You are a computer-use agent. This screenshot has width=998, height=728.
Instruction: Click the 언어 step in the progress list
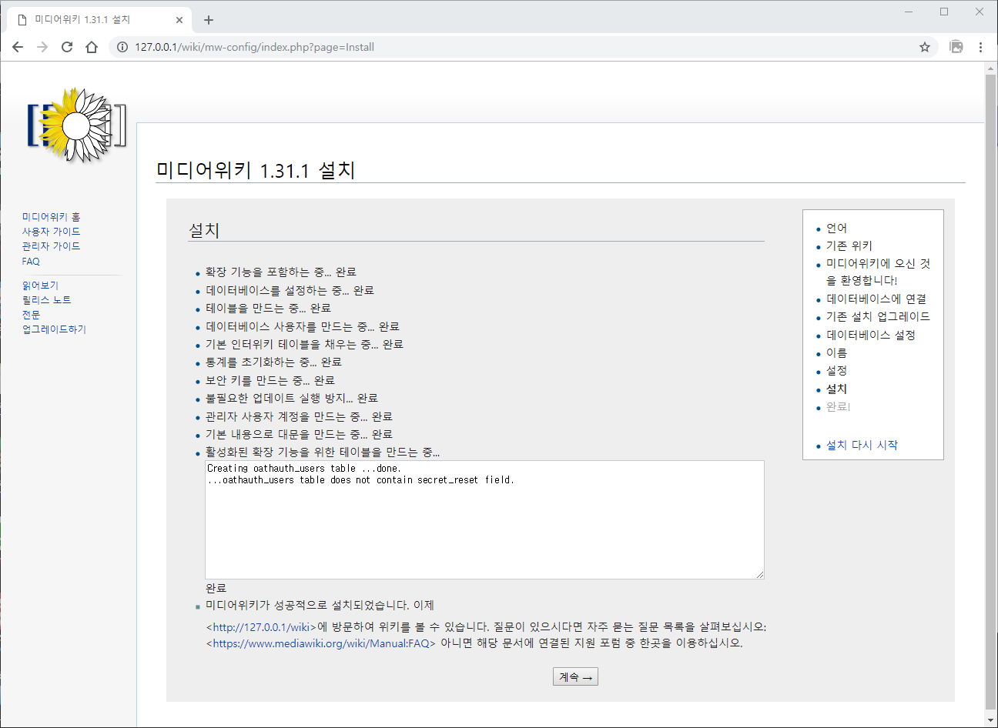[x=836, y=228]
